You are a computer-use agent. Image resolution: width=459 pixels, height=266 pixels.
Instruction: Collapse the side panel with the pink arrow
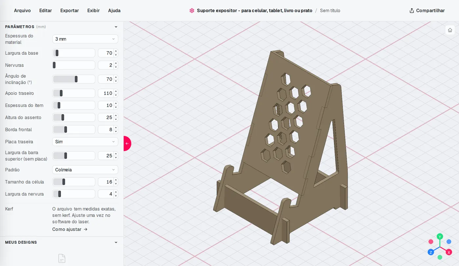[x=127, y=143]
